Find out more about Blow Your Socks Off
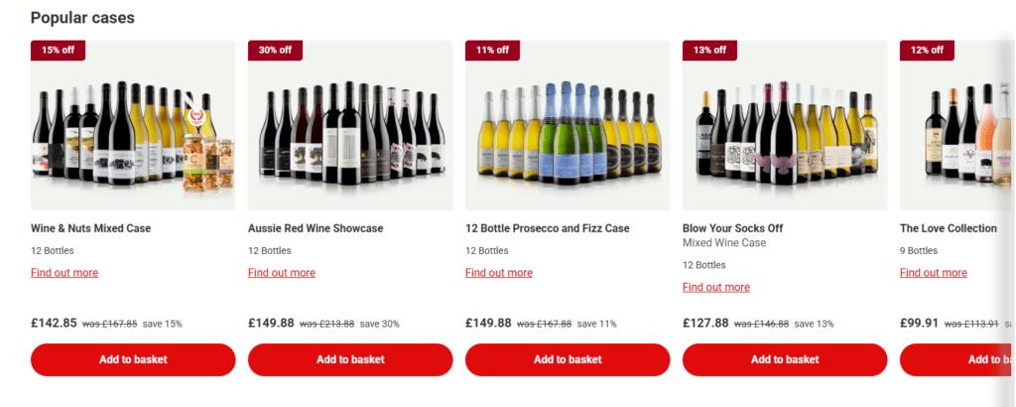1016x407 pixels. pyautogui.click(x=716, y=288)
